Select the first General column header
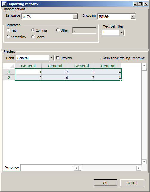Screen dimensions: 150x192 (28, 66)
